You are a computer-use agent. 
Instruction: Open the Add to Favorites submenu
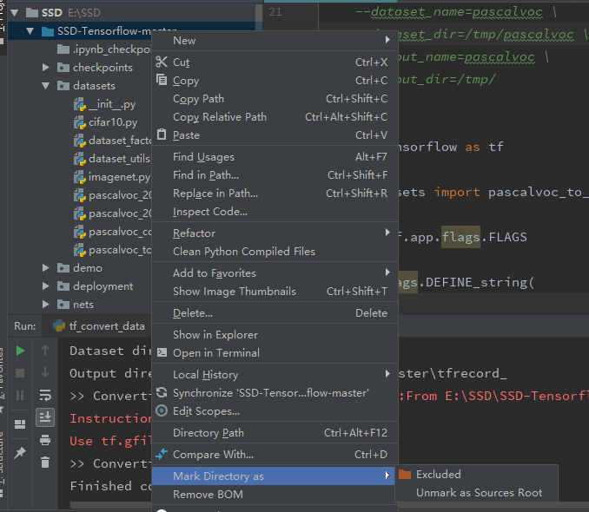point(275,272)
